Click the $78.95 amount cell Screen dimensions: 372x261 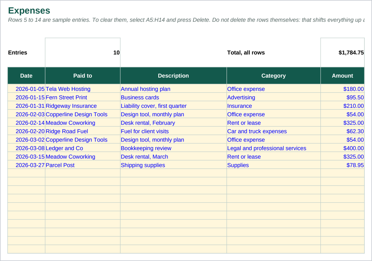(x=342, y=165)
